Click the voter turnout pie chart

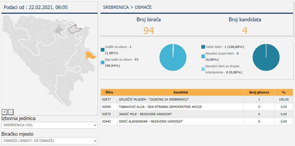(173, 57)
